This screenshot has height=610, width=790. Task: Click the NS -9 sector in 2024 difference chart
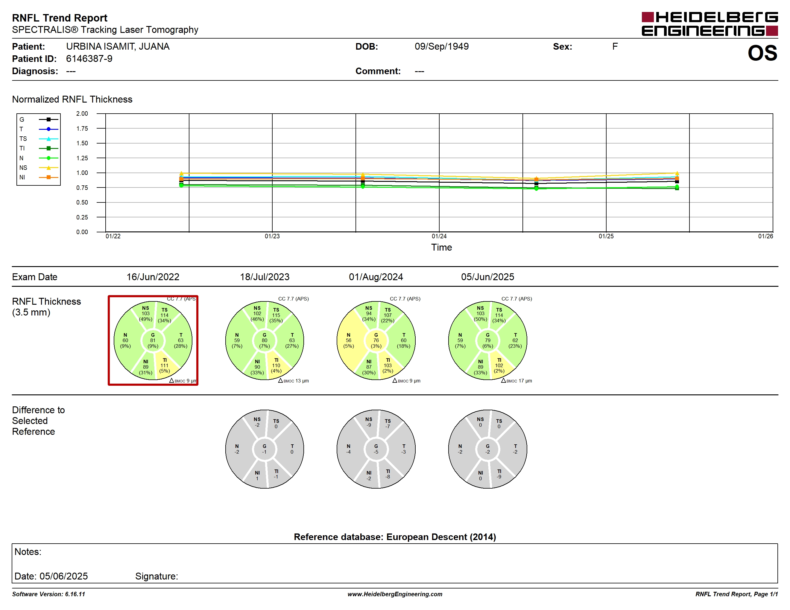tap(369, 422)
